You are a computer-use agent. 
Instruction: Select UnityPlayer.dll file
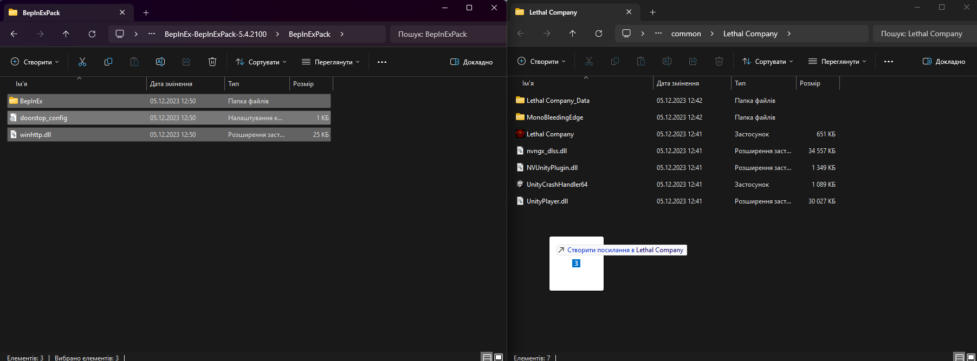point(676,201)
